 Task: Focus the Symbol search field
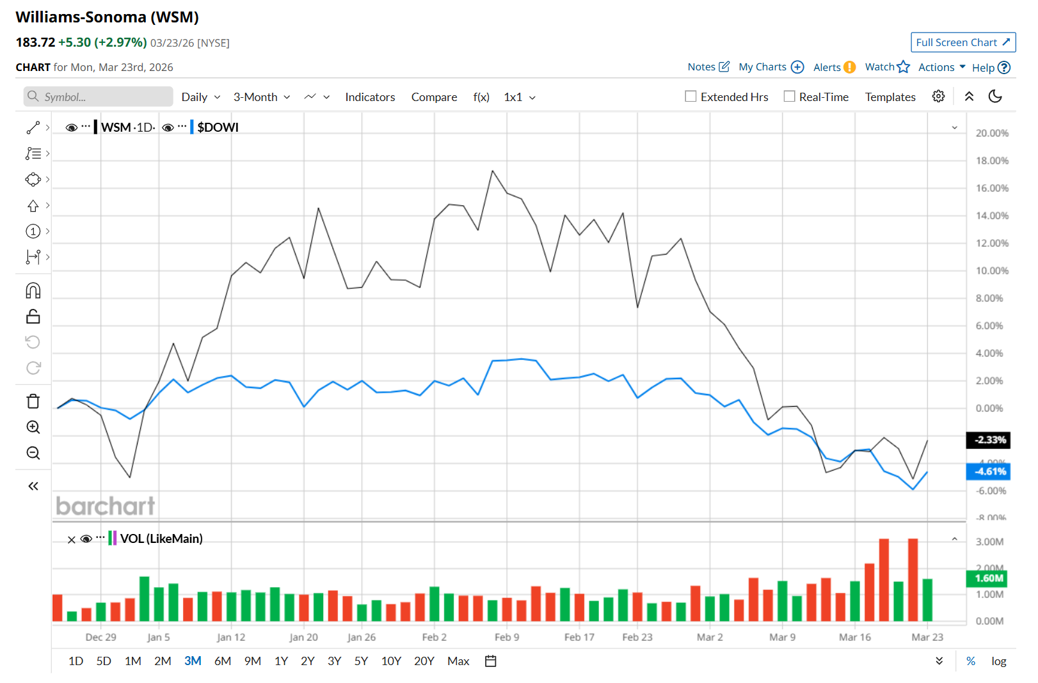(x=99, y=97)
